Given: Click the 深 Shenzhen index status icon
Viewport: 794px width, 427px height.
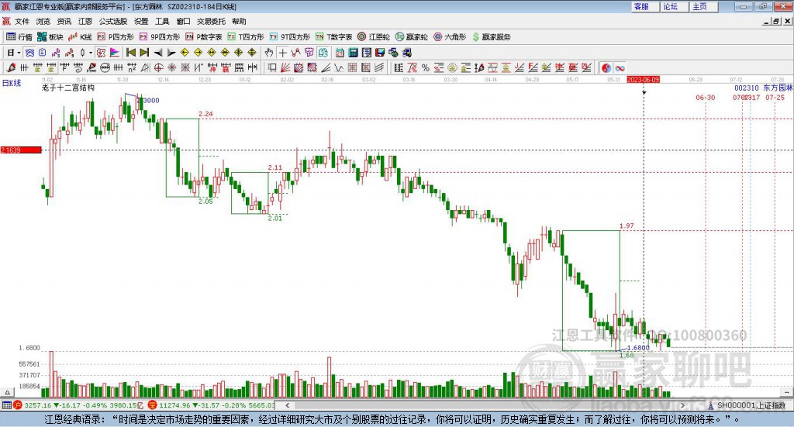Looking at the screenshot, I should (153, 405).
